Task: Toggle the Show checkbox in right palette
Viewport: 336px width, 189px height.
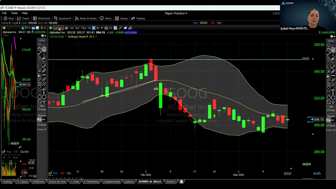Action: [328, 125]
